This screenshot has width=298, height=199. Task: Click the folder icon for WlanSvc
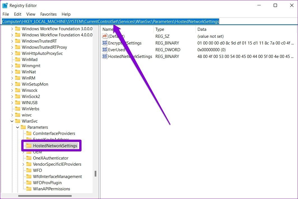coord(18,121)
